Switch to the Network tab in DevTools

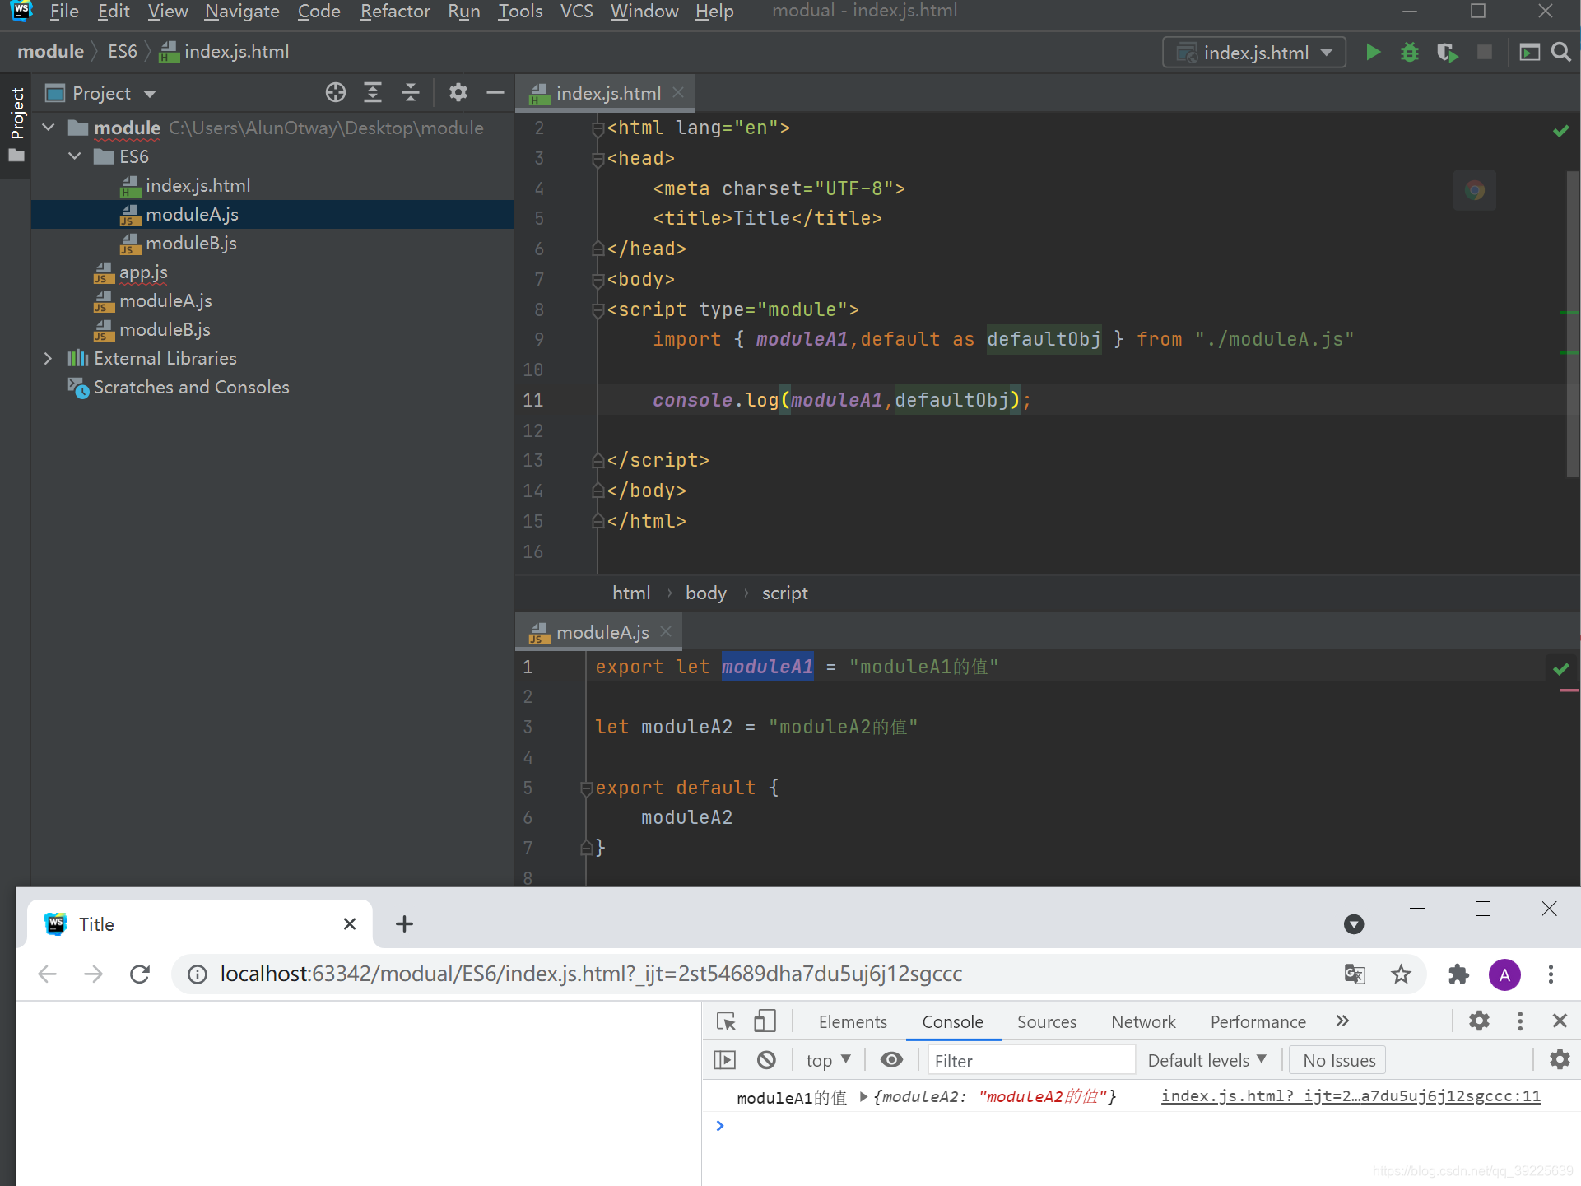1142,1021
